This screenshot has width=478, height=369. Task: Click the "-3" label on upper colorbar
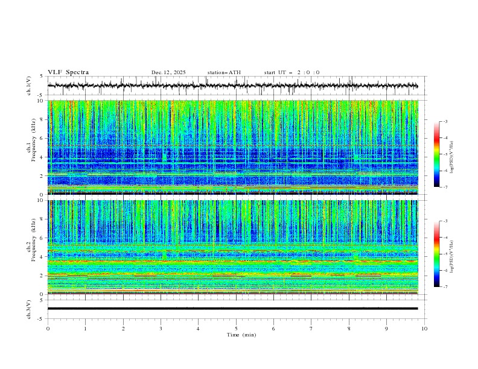445,122
